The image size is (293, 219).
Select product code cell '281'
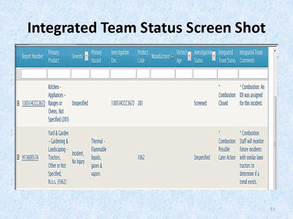pyautogui.click(x=140, y=103)
